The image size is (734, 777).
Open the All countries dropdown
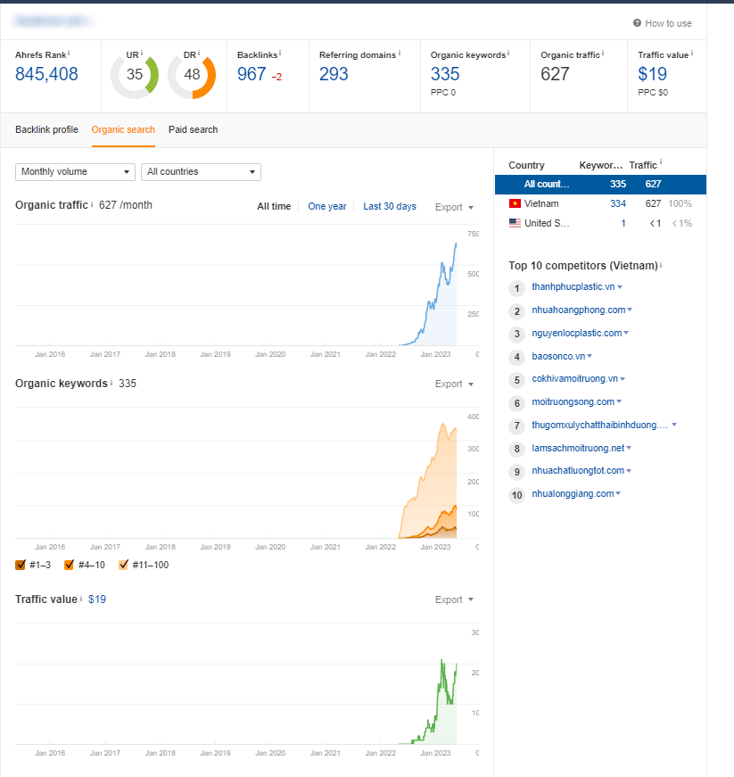(x=202, y=172)
